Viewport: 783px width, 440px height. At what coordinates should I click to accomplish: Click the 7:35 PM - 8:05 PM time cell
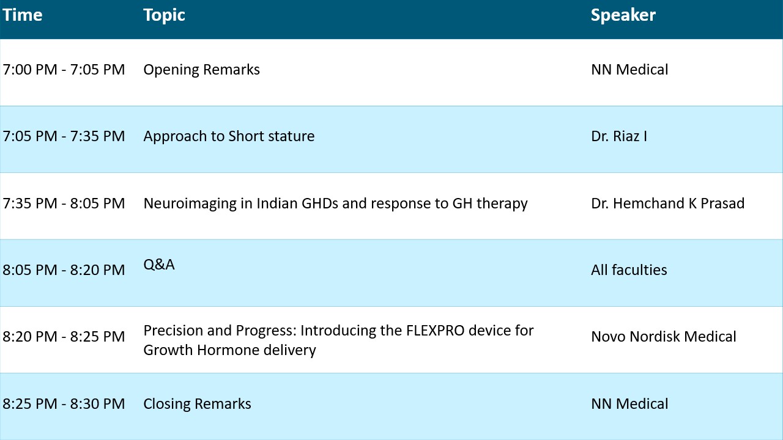(64, 204)
